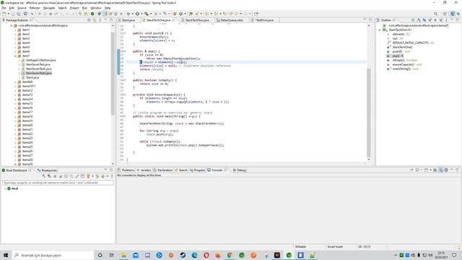
Task: Minimize the Package Explorer panel
Action: click(106, 20)
